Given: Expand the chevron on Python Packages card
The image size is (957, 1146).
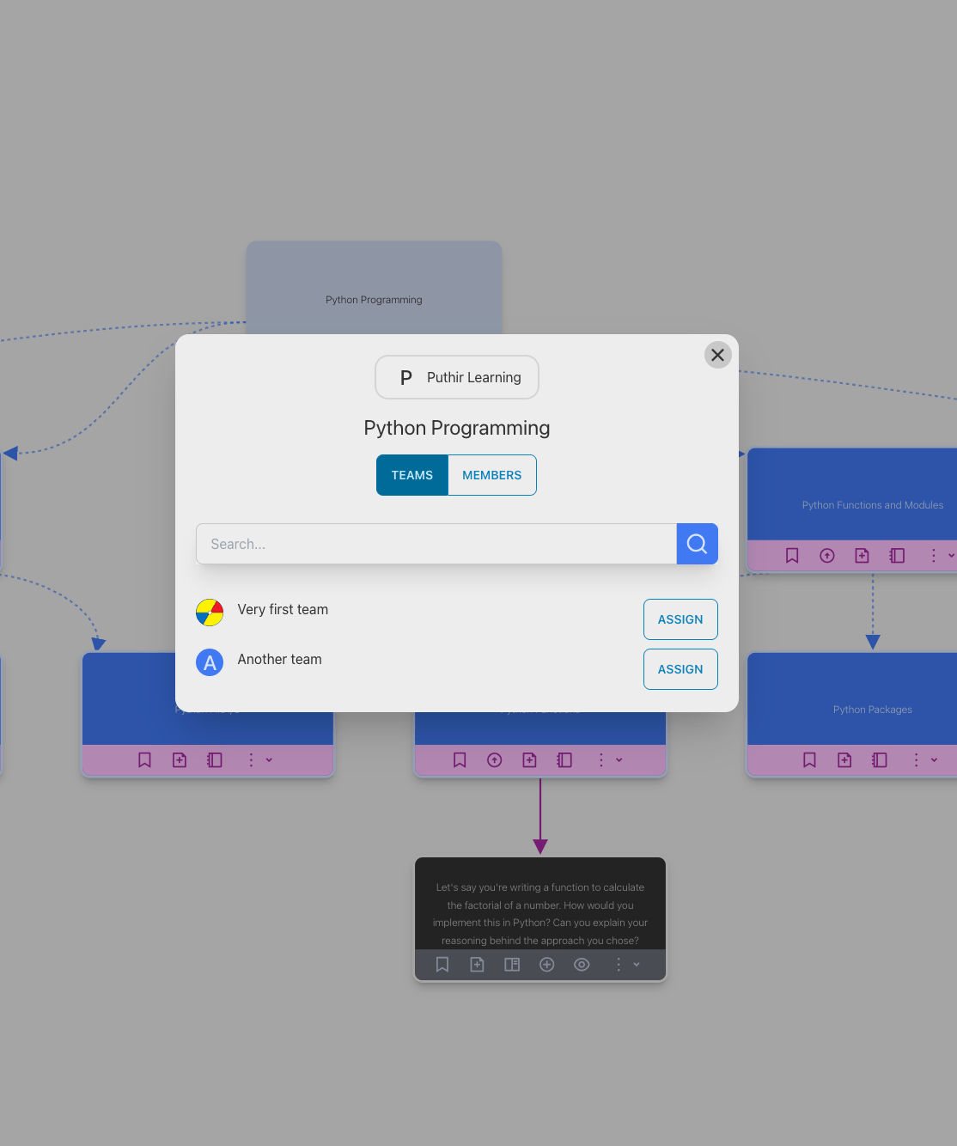Looking at the screenshot, I should pos(934,760).
